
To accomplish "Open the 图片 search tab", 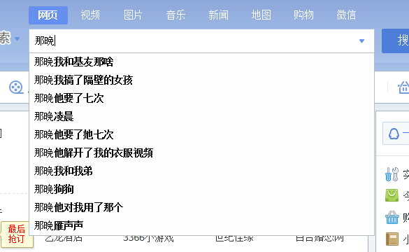I will 133,15.
